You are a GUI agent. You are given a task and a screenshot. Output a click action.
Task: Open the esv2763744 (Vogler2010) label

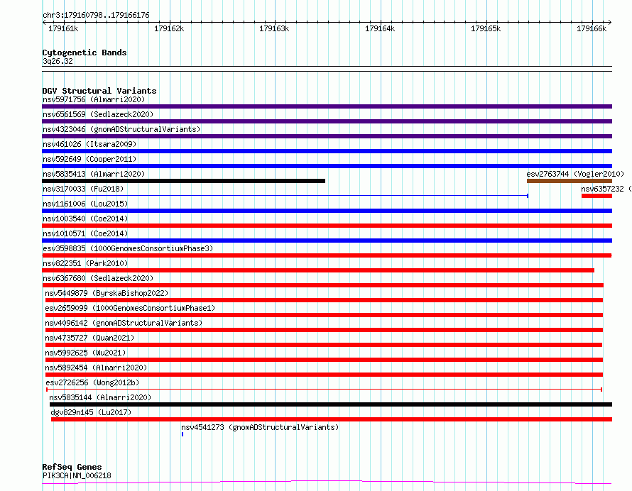pyautogui.click(x=574, y=174)
